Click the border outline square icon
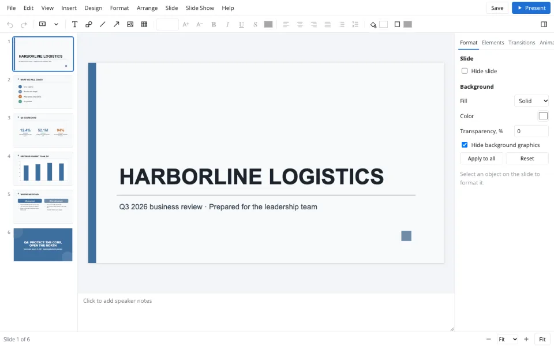 tap(397, 24)
